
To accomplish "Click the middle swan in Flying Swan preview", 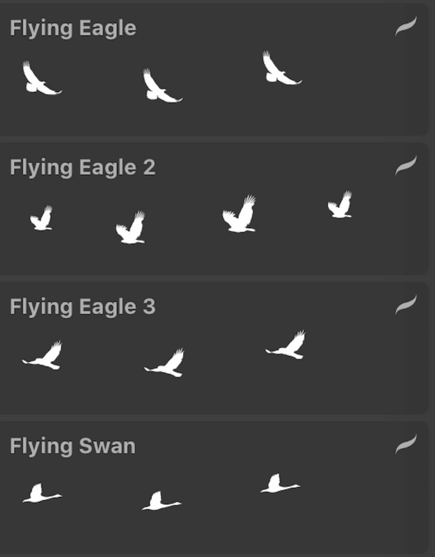I will tap(160, 502).
